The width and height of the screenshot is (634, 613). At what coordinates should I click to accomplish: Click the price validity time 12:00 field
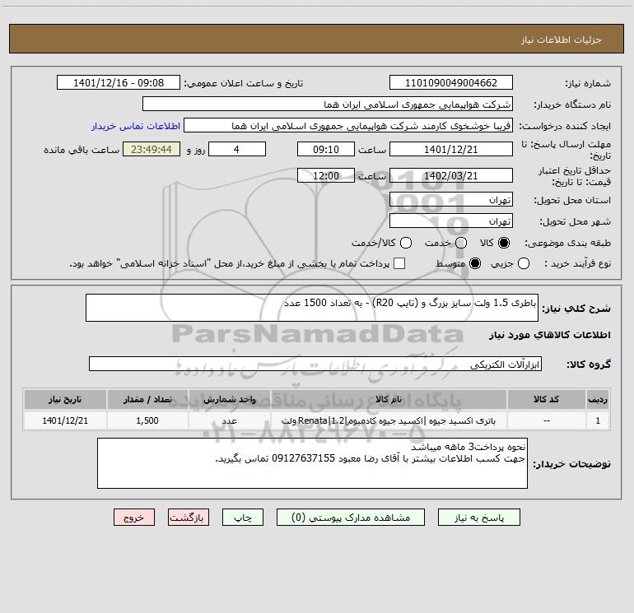click(x=326, y=175)
